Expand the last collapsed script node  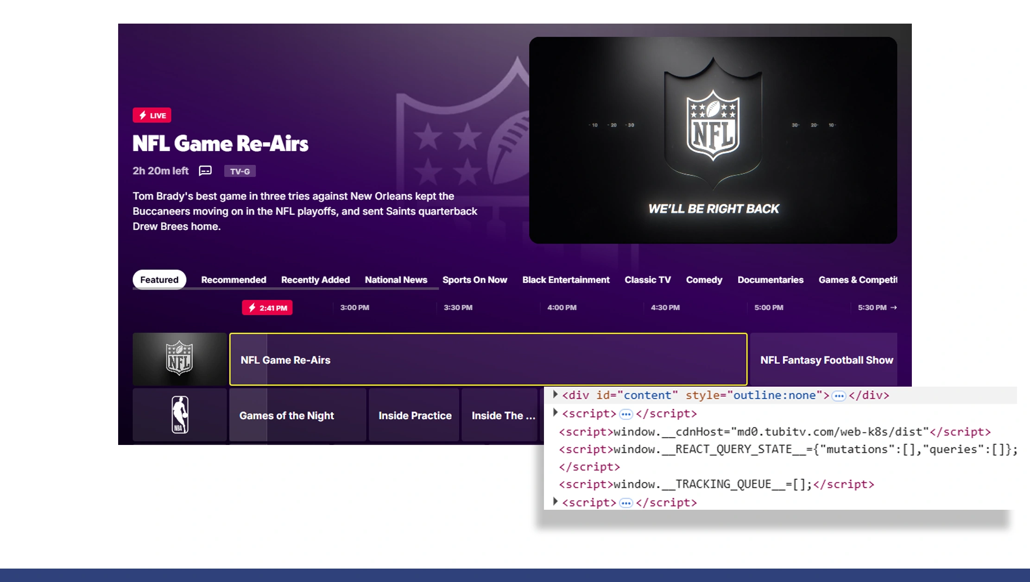555,501
